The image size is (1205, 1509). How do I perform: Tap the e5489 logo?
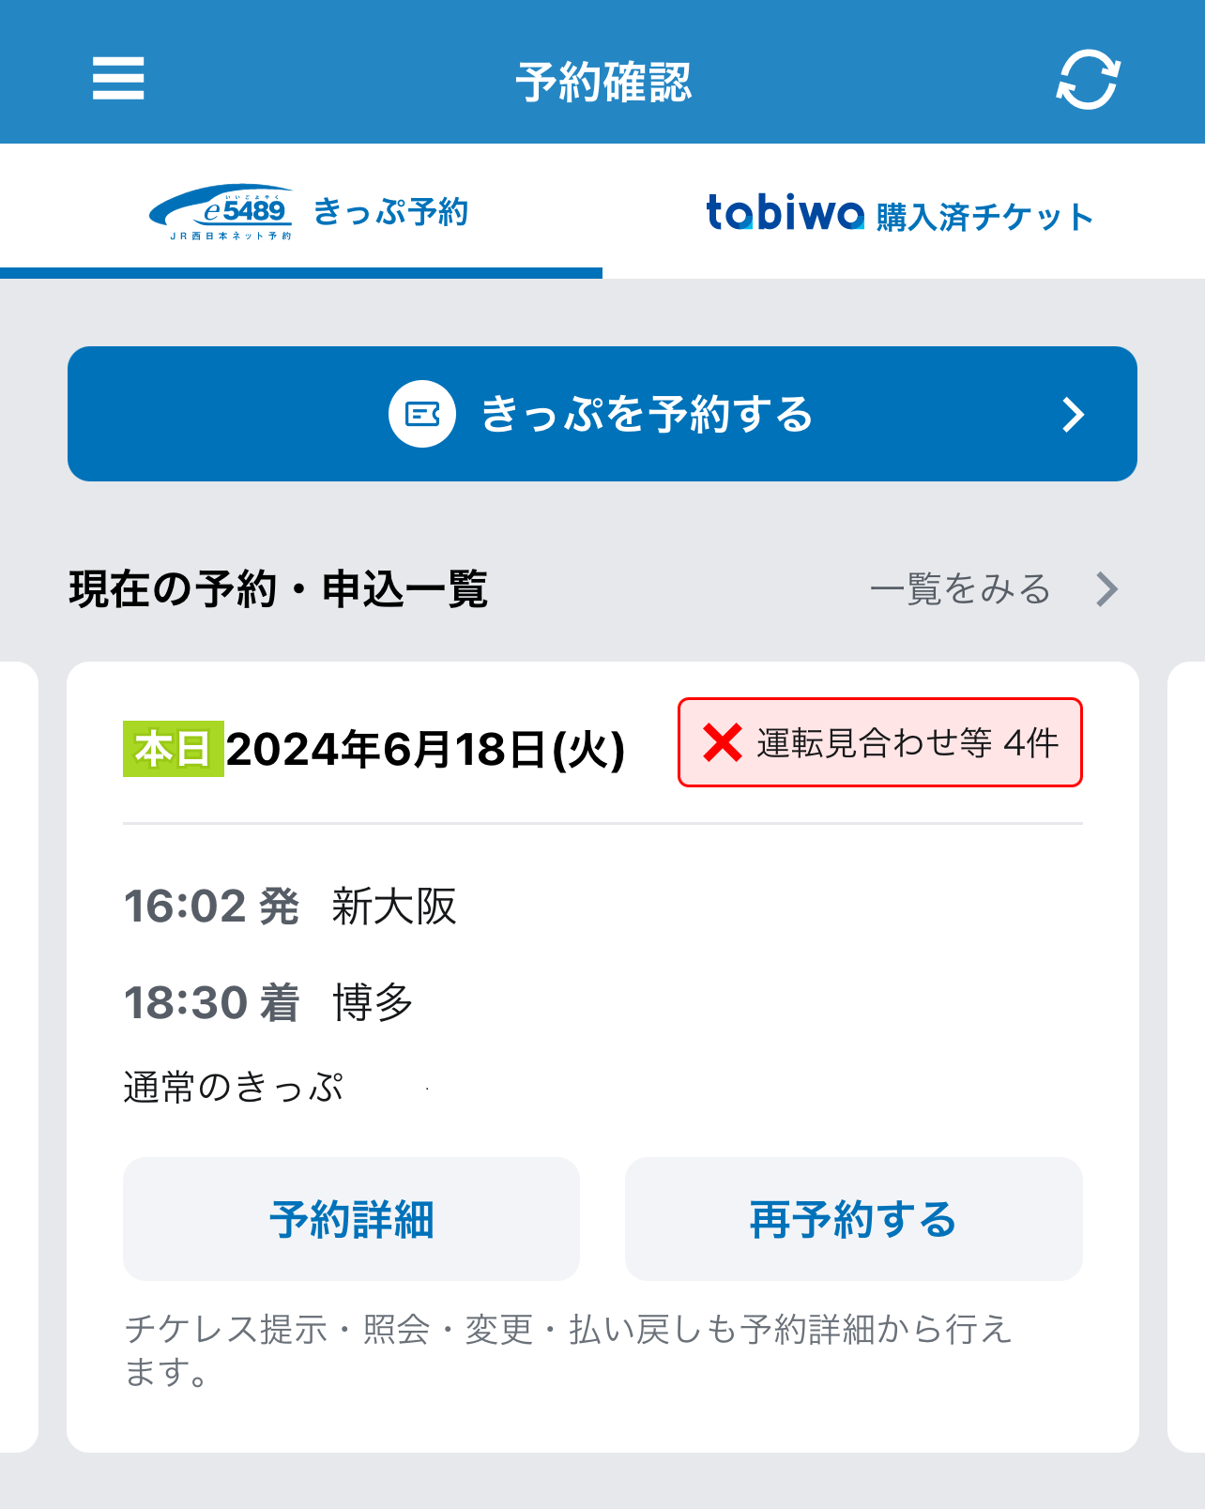222,212
